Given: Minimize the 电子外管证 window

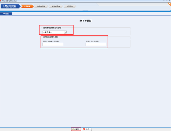Looking at the screenshot, I should [x=164, y=1].
